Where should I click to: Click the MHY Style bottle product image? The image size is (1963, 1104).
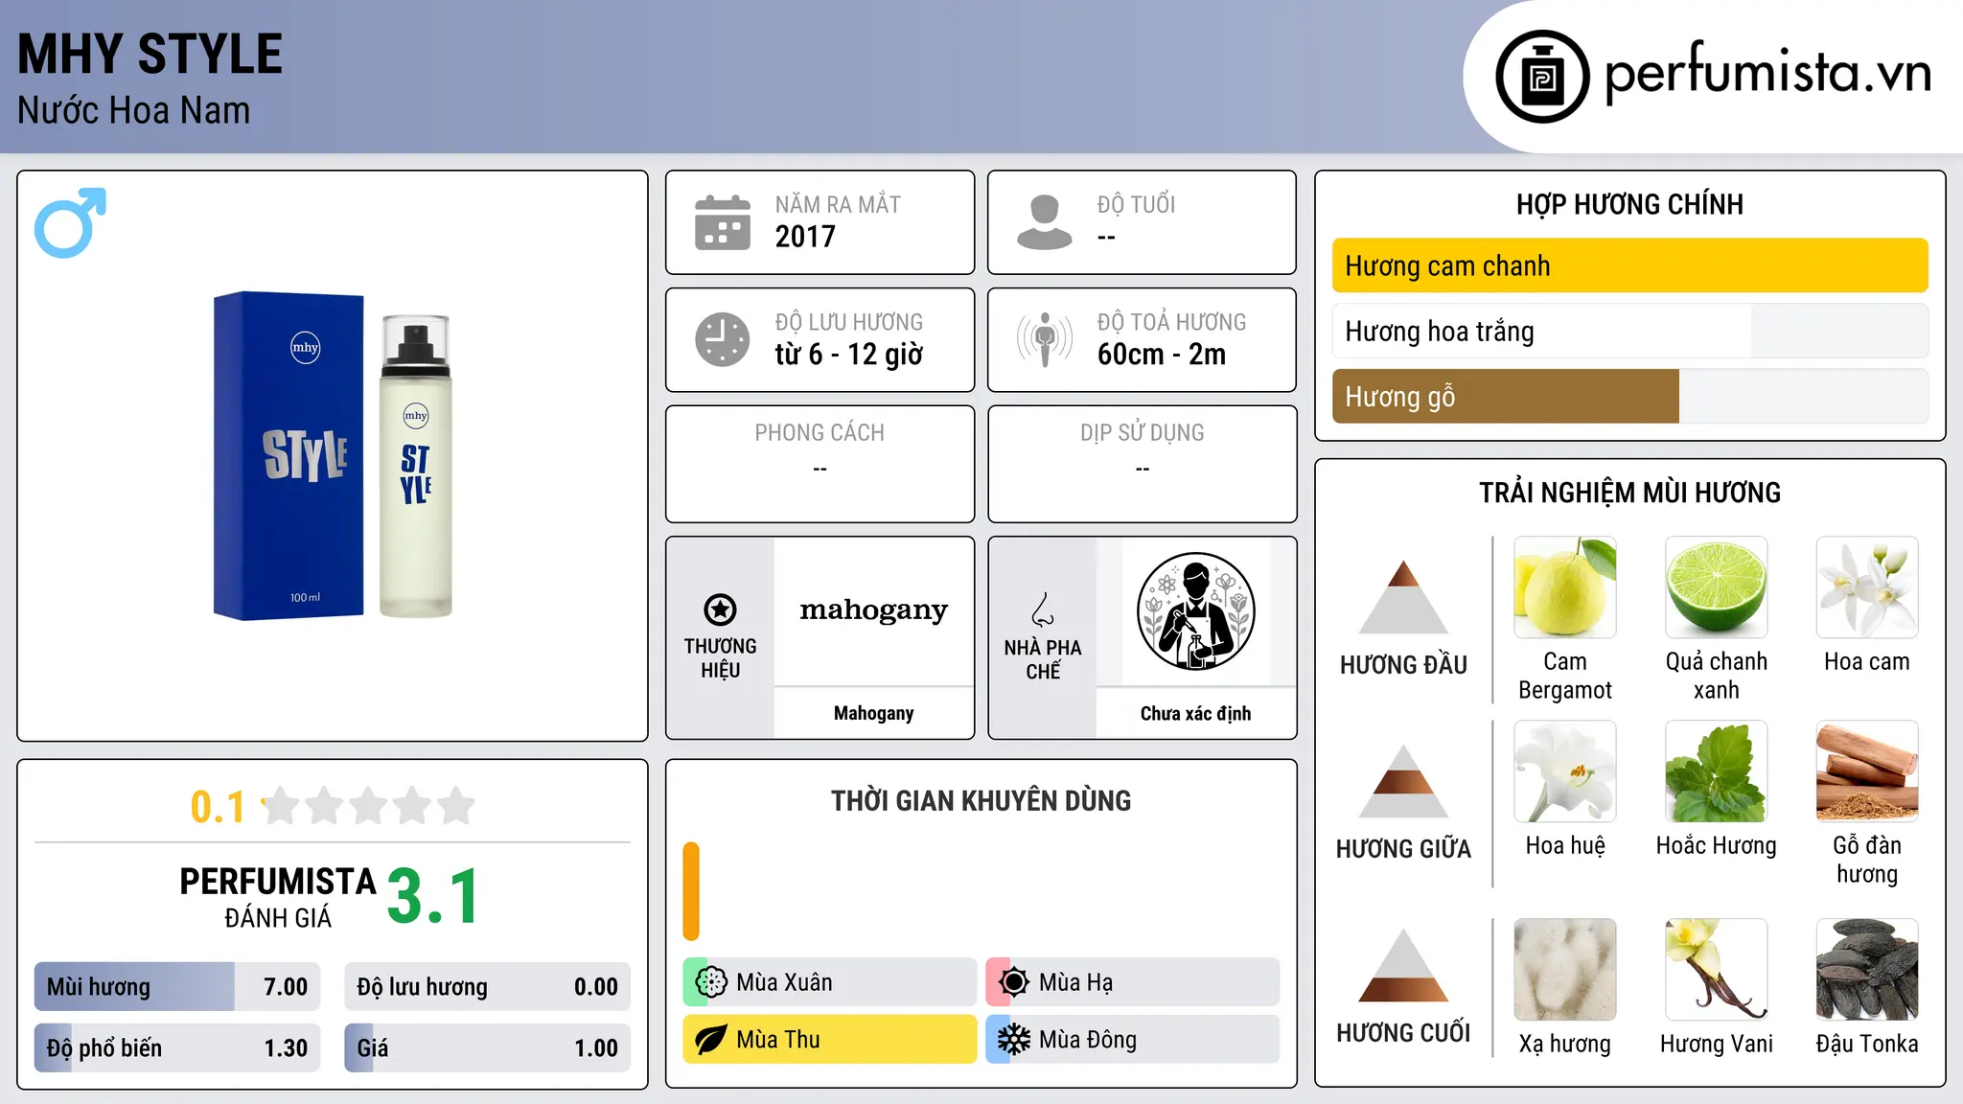coord(333,455)
